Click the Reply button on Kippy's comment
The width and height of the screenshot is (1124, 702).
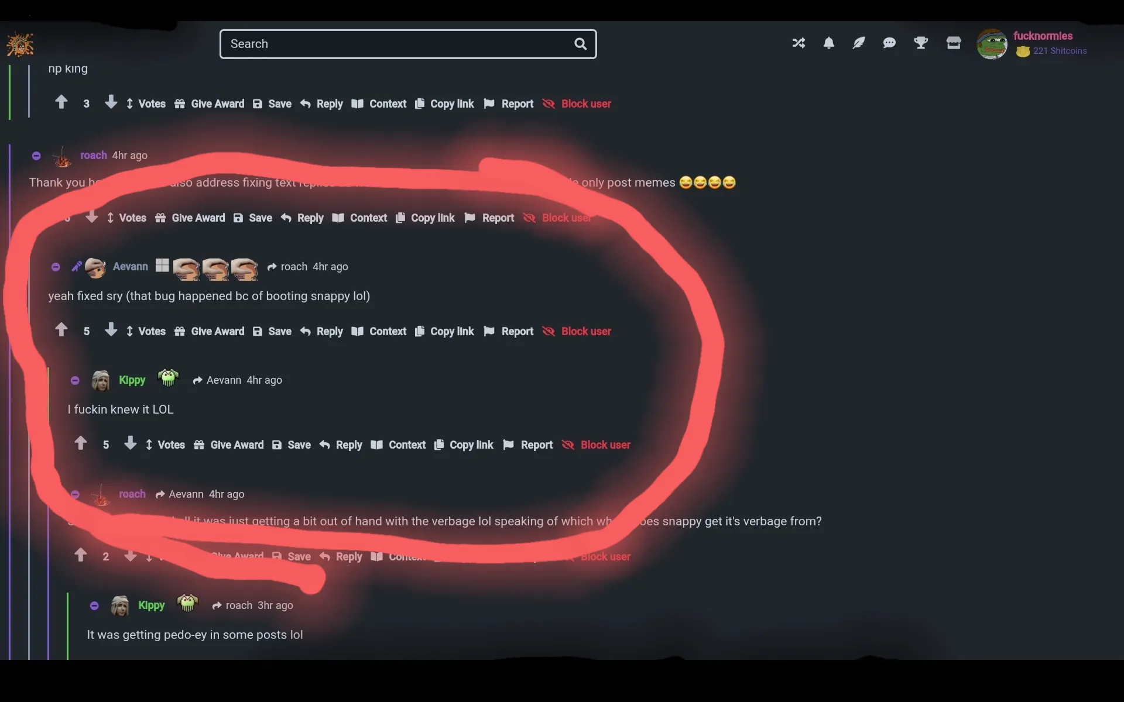[349, 445]
